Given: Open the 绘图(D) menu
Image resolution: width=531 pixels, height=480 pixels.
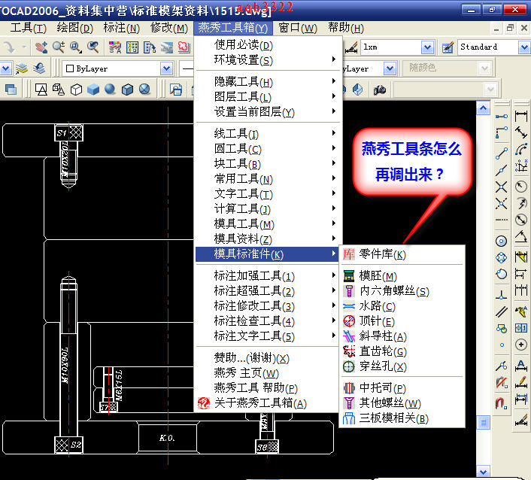Looking at the screenshot, I should point(75,28).
